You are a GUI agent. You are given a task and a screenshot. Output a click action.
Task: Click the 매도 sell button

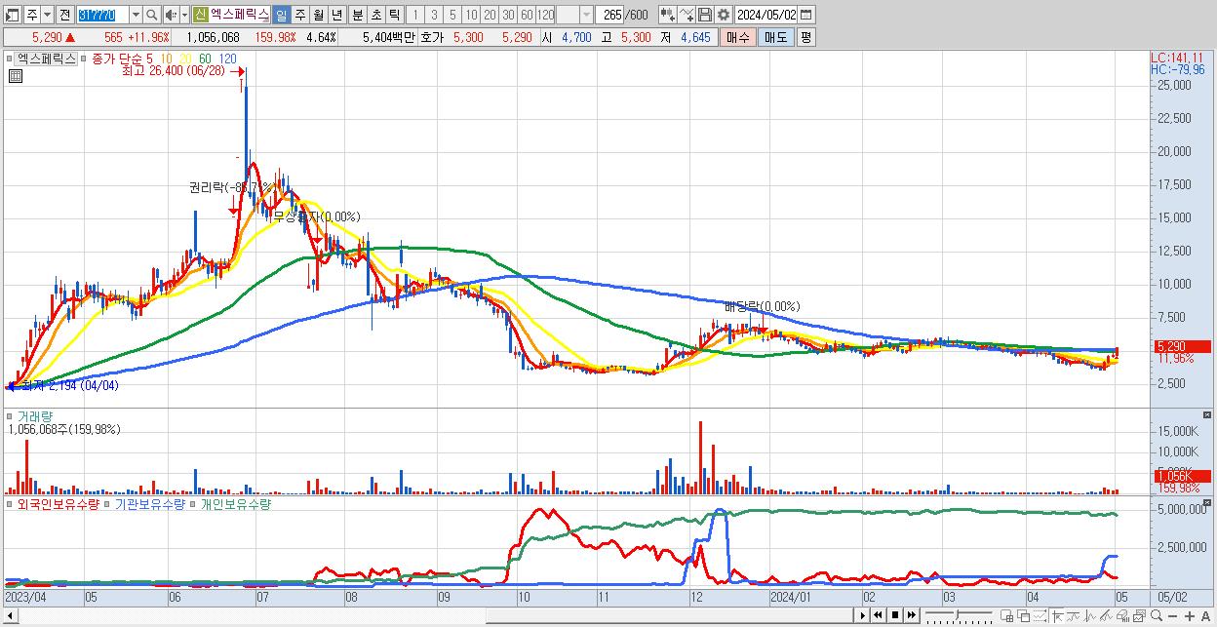click(x=776, y=37)
